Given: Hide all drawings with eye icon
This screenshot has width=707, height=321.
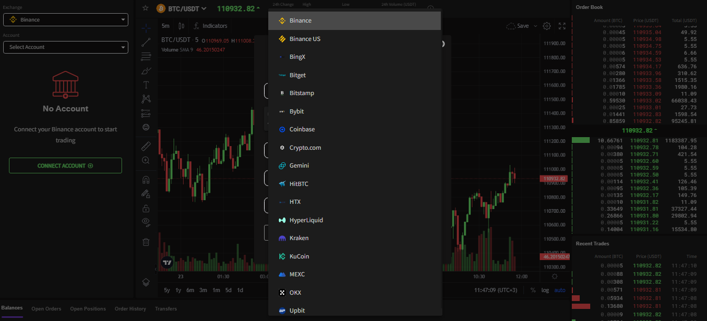Looking at the screenshot, I should click(x=146, y=222).
